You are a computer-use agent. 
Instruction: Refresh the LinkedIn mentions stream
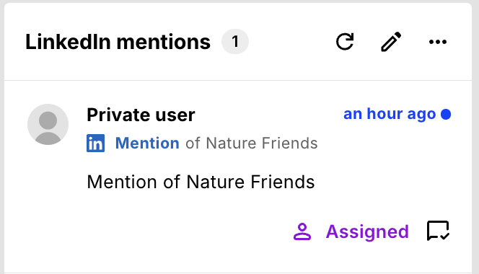[x=345, y=42]
